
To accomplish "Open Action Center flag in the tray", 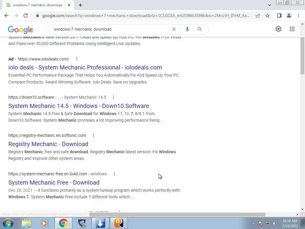I will click(x=261, y=223).
